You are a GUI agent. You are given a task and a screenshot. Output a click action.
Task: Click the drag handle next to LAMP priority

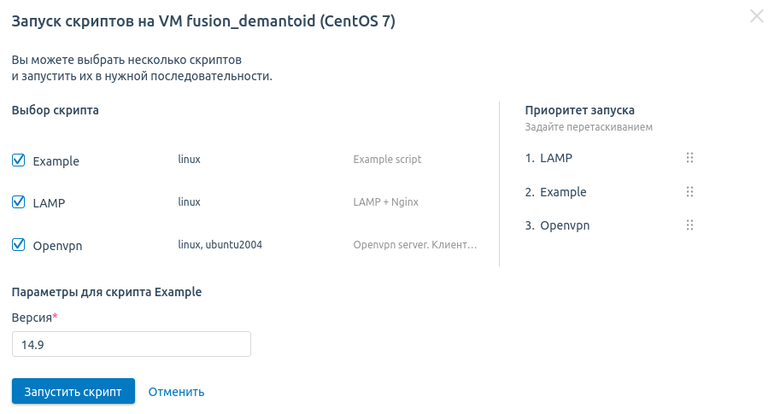689,158
